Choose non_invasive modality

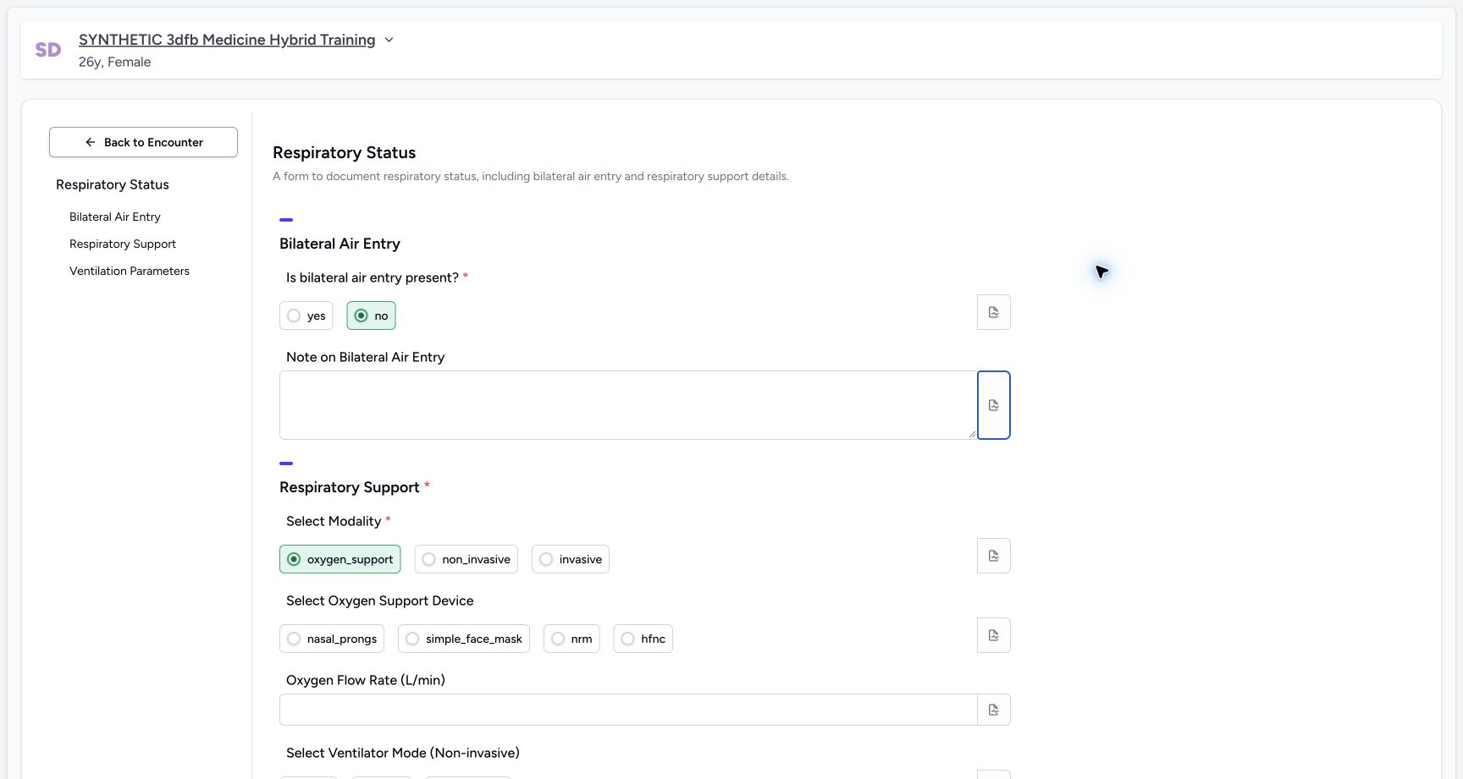466,559
